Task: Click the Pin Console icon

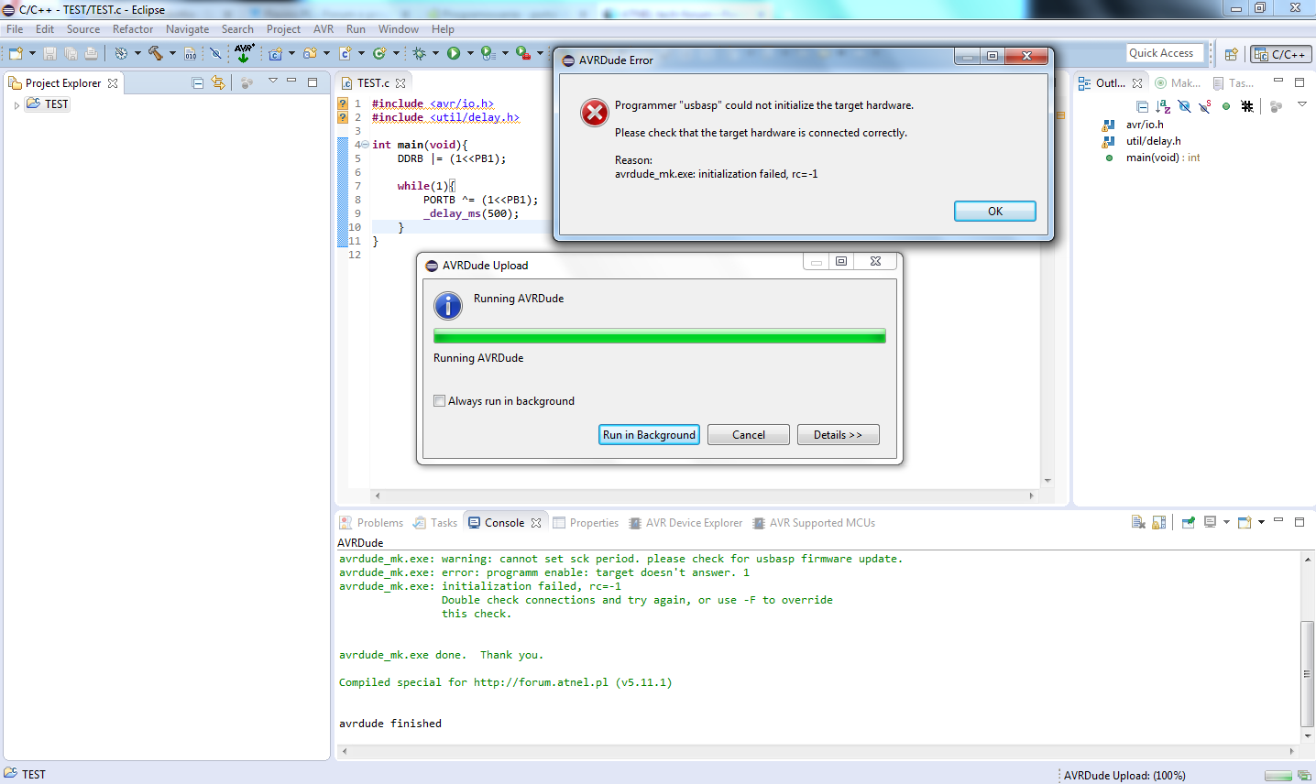Action: [1189, 522]
